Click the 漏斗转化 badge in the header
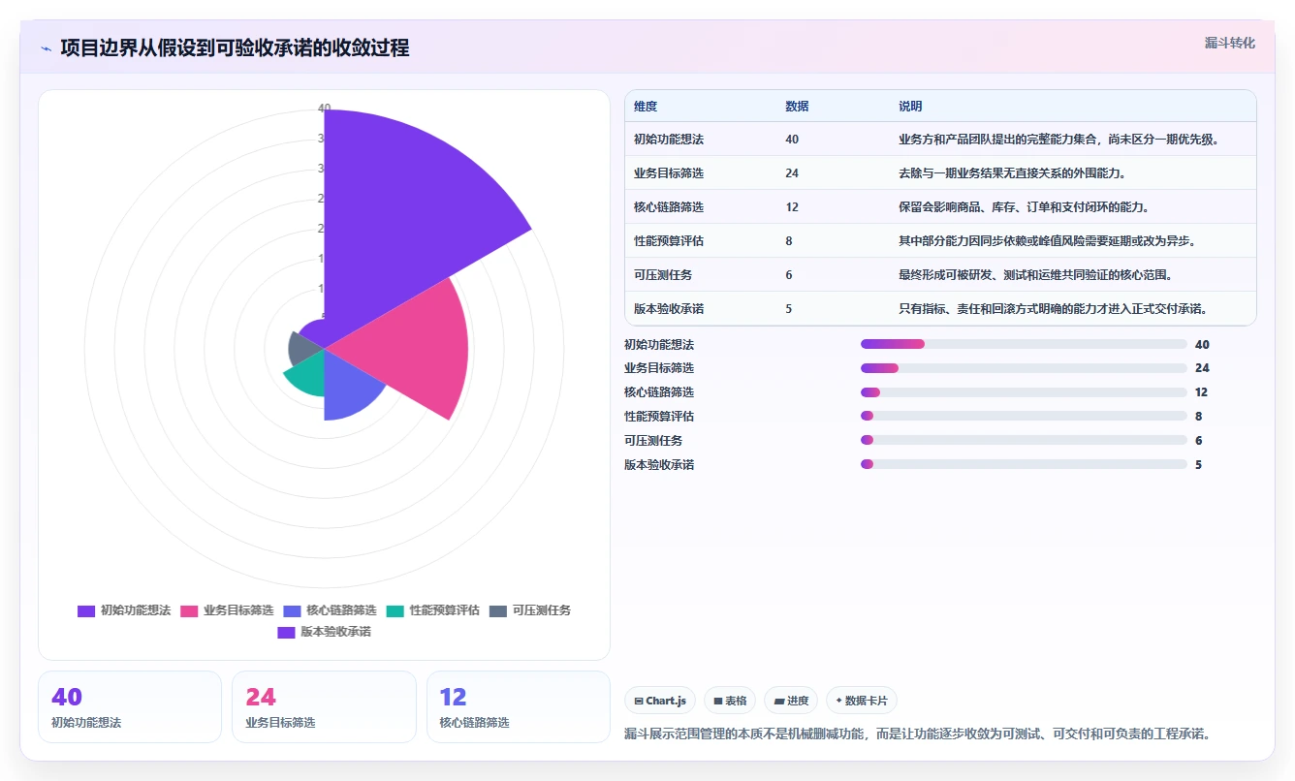This screenshot has height=781, width=1295. coord(1230,44)
